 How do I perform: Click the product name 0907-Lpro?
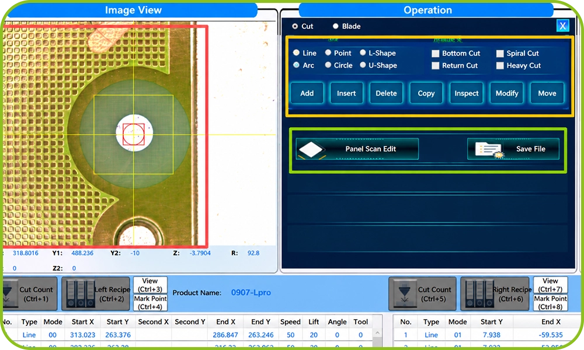251,292
